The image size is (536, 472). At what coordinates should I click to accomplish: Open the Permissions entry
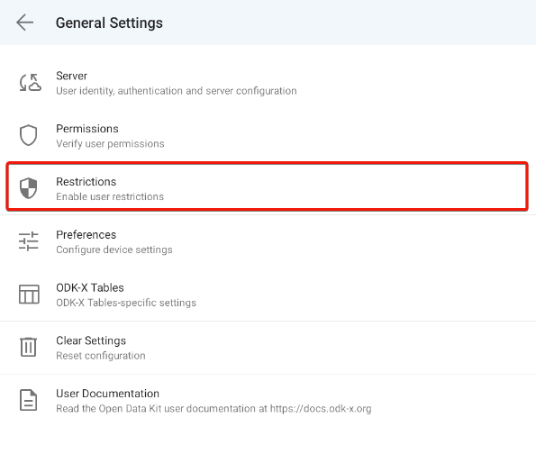pyautogui.click(x=268, y=136)
